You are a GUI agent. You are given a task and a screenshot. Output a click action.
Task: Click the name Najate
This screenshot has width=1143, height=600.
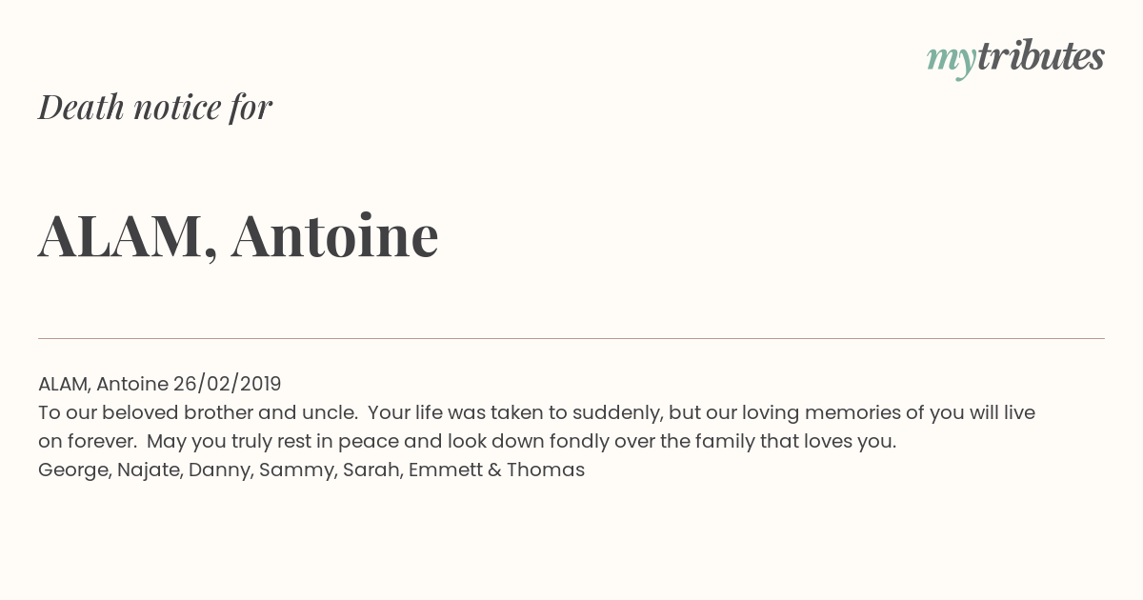click(x=150, y=470)
